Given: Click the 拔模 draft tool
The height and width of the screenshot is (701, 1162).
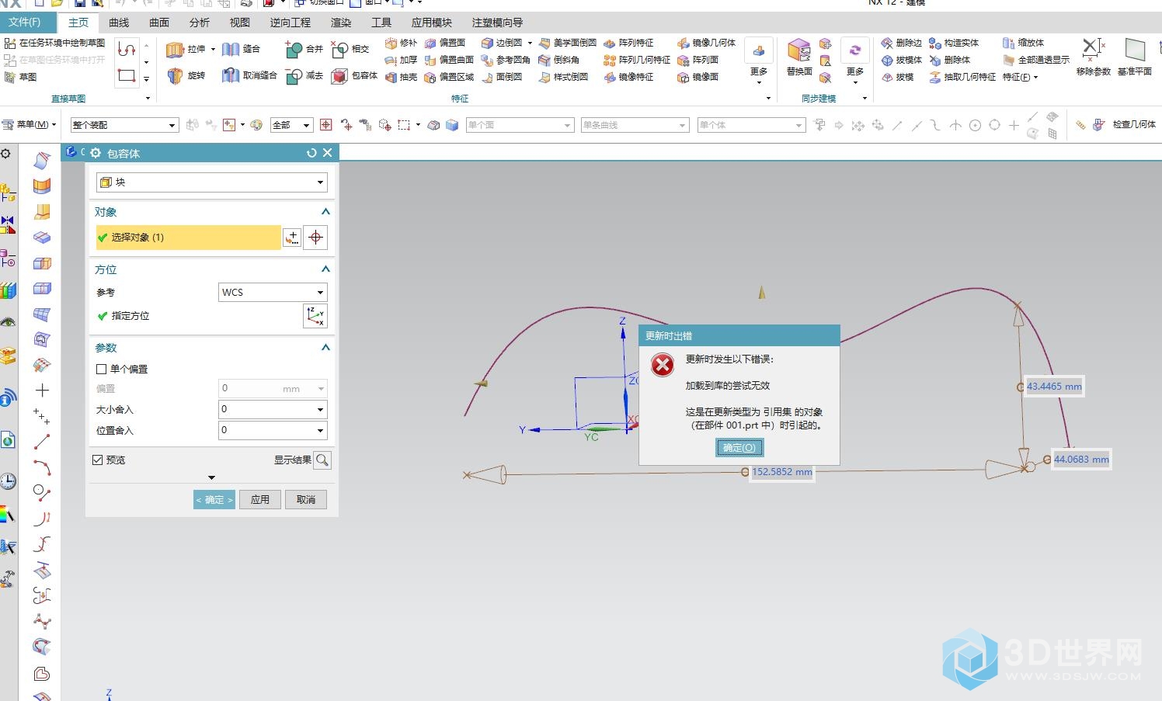Looking at the screenshot, I should pyautogui.click(x=897, y=77).
